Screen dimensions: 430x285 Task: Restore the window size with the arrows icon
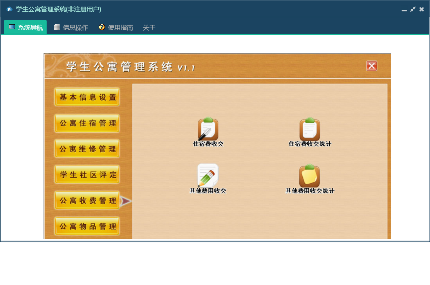(x=413, y=9)
